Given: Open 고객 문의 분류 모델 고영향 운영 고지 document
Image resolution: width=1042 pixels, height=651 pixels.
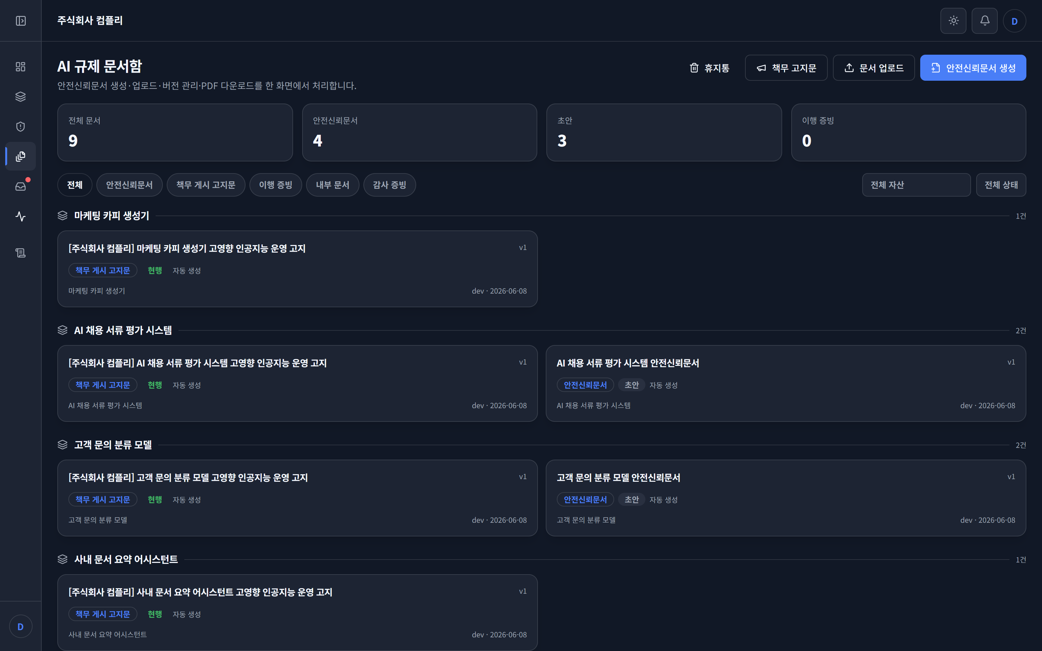Looking at the screenshot, I should (x=298, y=498).
